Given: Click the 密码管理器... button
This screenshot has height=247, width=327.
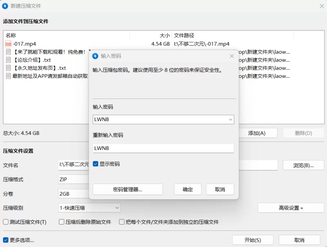Looking at the screenshot, I should point(128,189).
